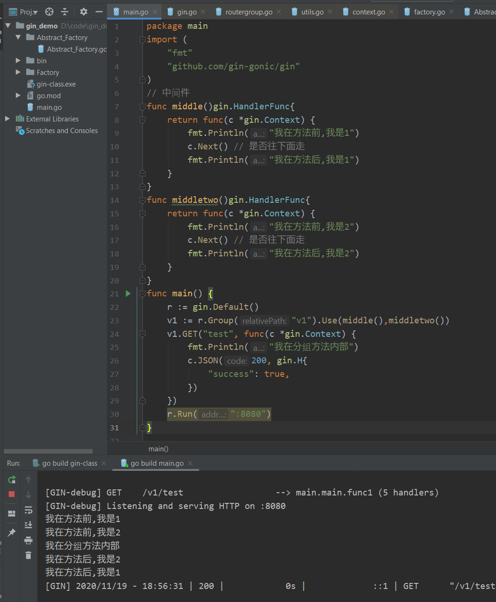Close the main.go editor tab
The height and width of the screenshot is (602, 496).
155,12
